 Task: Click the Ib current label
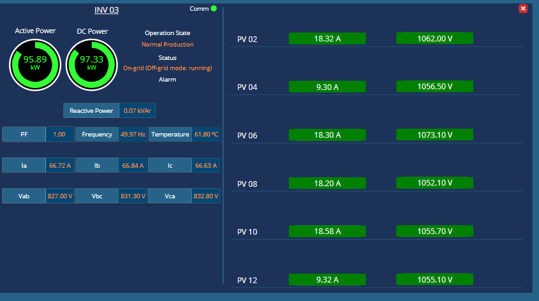[x=97, y=166]
